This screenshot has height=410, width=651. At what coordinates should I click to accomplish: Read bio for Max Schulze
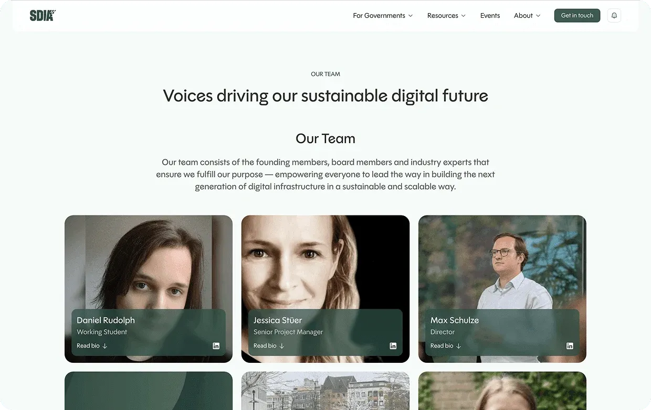pos(446,346)
